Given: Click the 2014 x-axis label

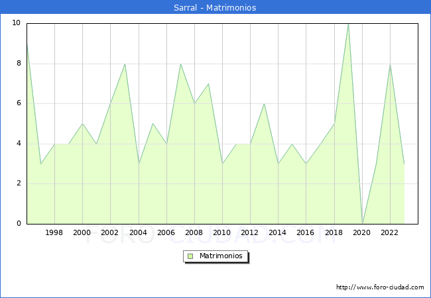Looking at the screenshot, I should click(x=277, y=232).
